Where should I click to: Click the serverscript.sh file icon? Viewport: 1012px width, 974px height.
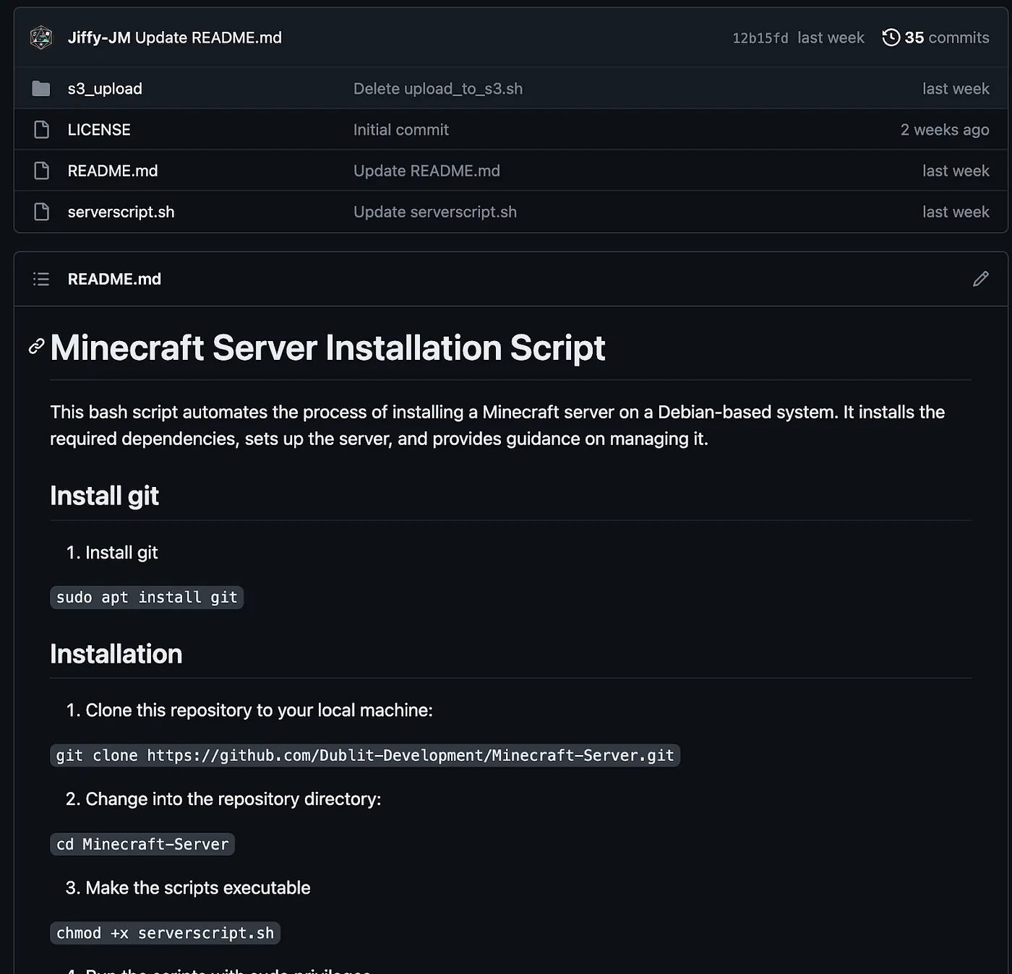tap(42, 212)
